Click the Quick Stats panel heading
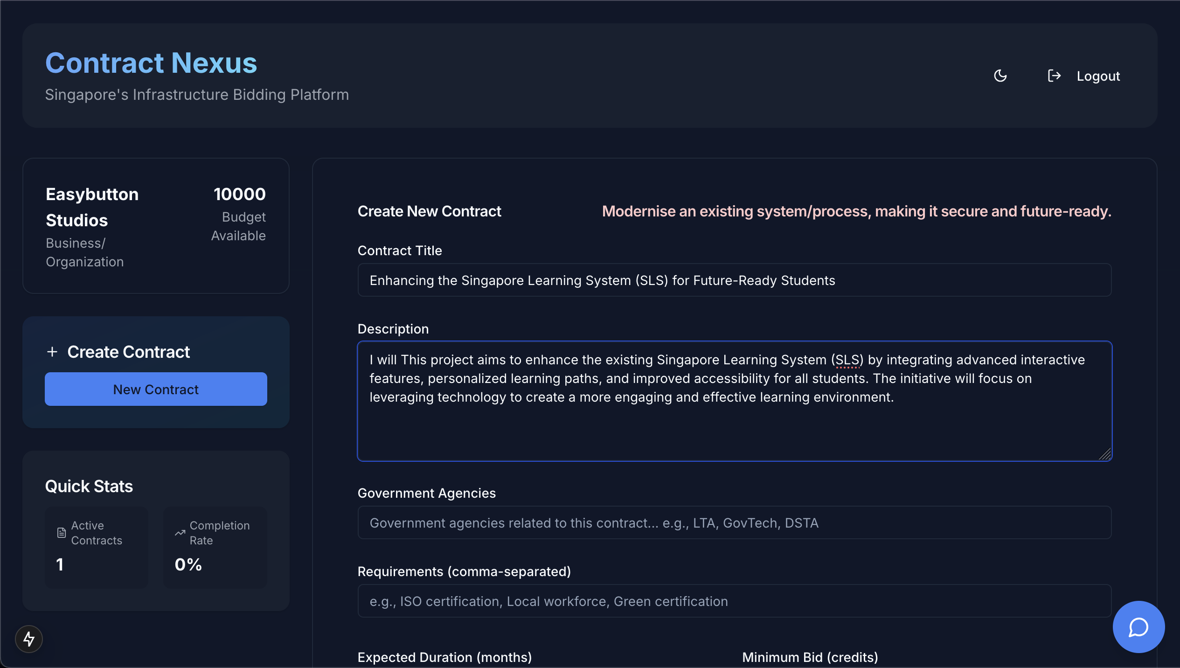 pyautogui.click(x=89, y=486)
